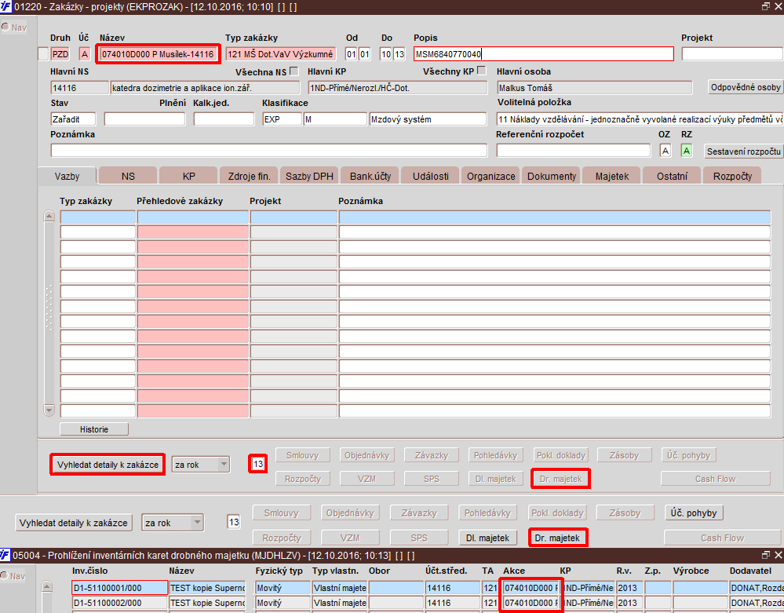Viewport: 784px width, 613px height.
Task: Click the upper year field 13 by za rok
Action: point(258,464)
